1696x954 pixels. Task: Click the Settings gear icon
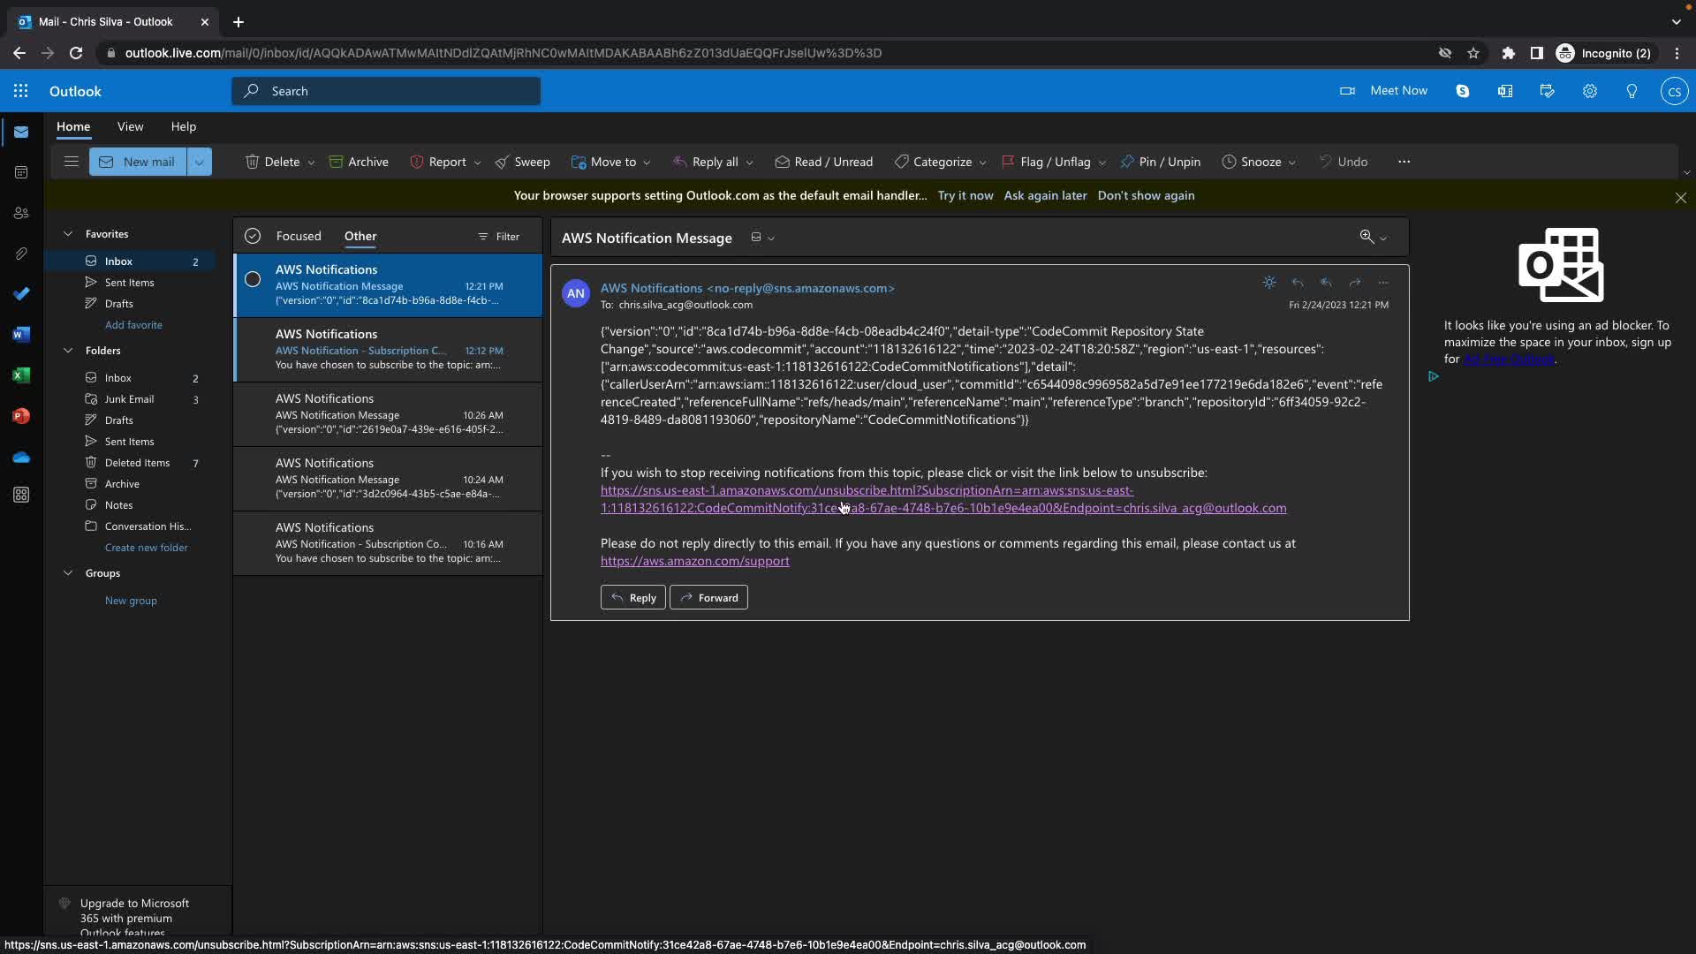point(1589,91)
